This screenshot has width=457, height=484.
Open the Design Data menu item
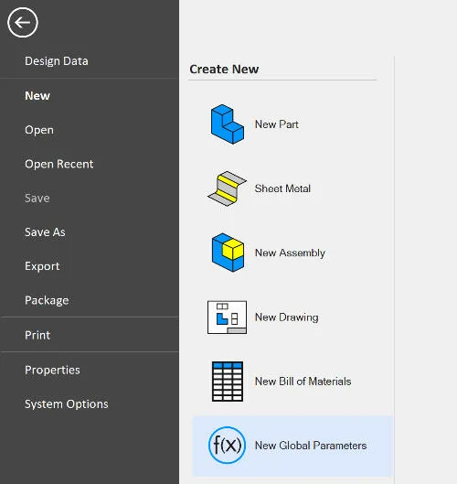point(57,61)
